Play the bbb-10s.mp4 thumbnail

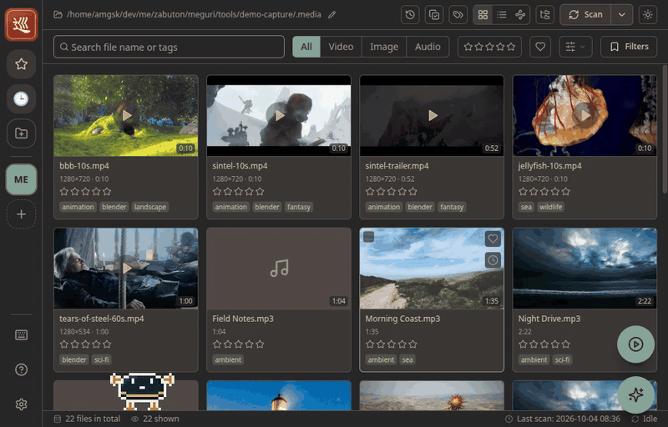tap(126, 115)
